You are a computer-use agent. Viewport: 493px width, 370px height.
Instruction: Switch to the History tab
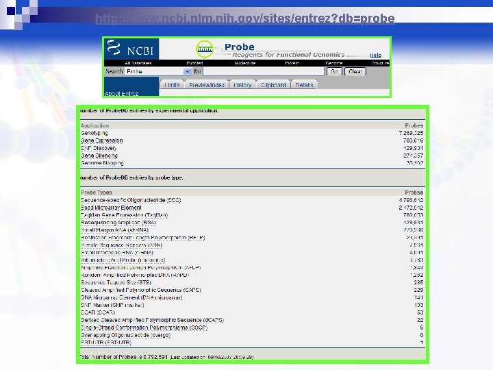tap(242, 85)
